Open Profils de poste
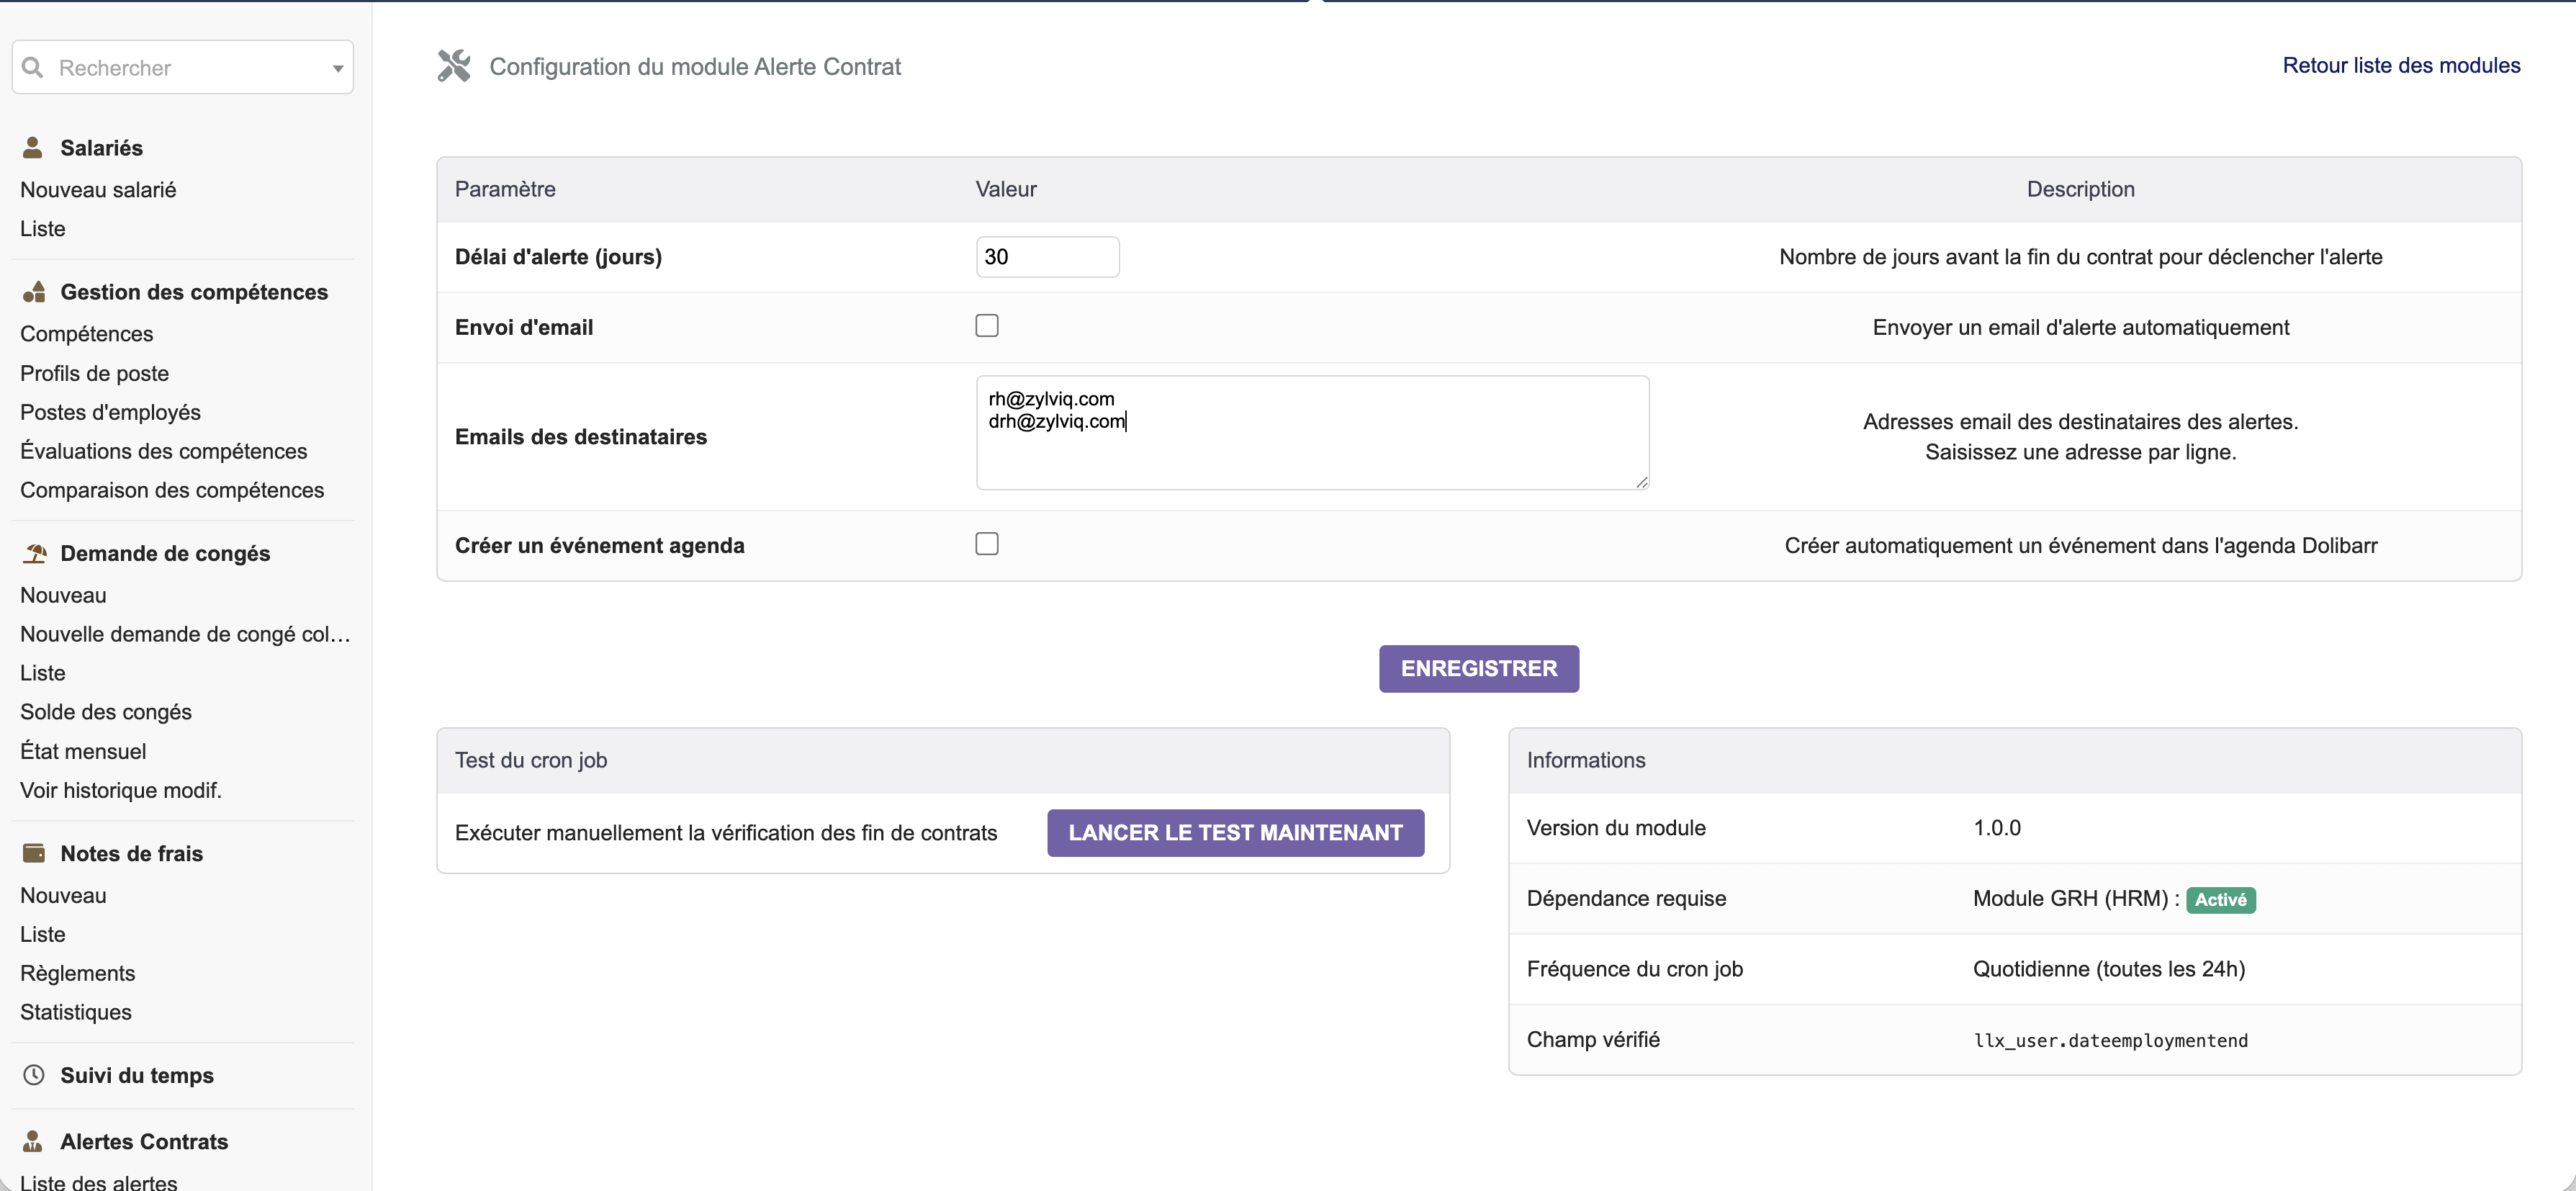The width and height of the screenshot is (2576, 1191). pyautogui.click(x=95, y=373)
